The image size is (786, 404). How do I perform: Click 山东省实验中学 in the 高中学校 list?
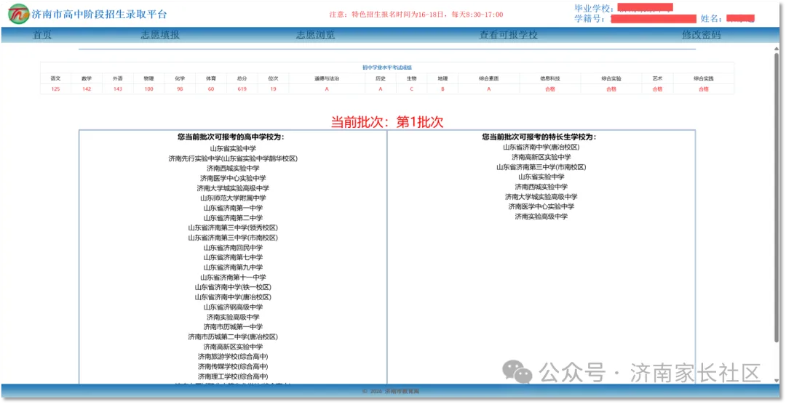click(233, 149)
